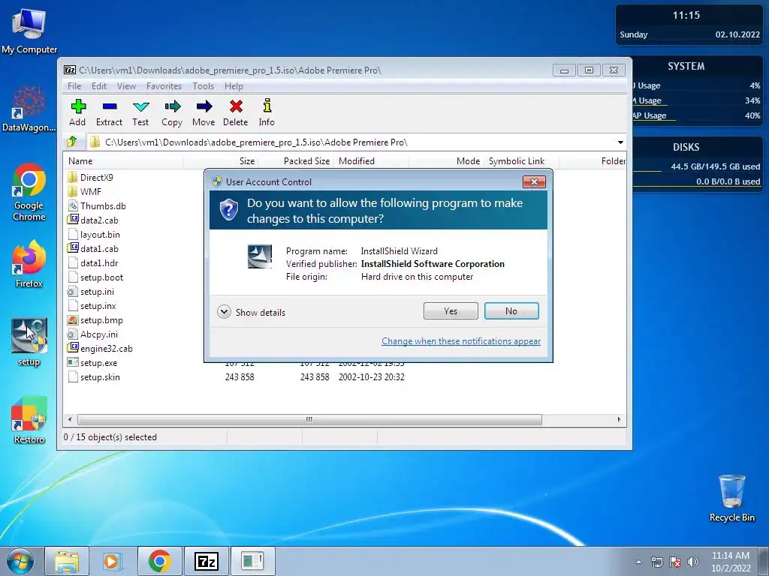The width and height of the screenshot is (769, 576).
Task: Open the Tools menu
Action: [x=203, y=86]
